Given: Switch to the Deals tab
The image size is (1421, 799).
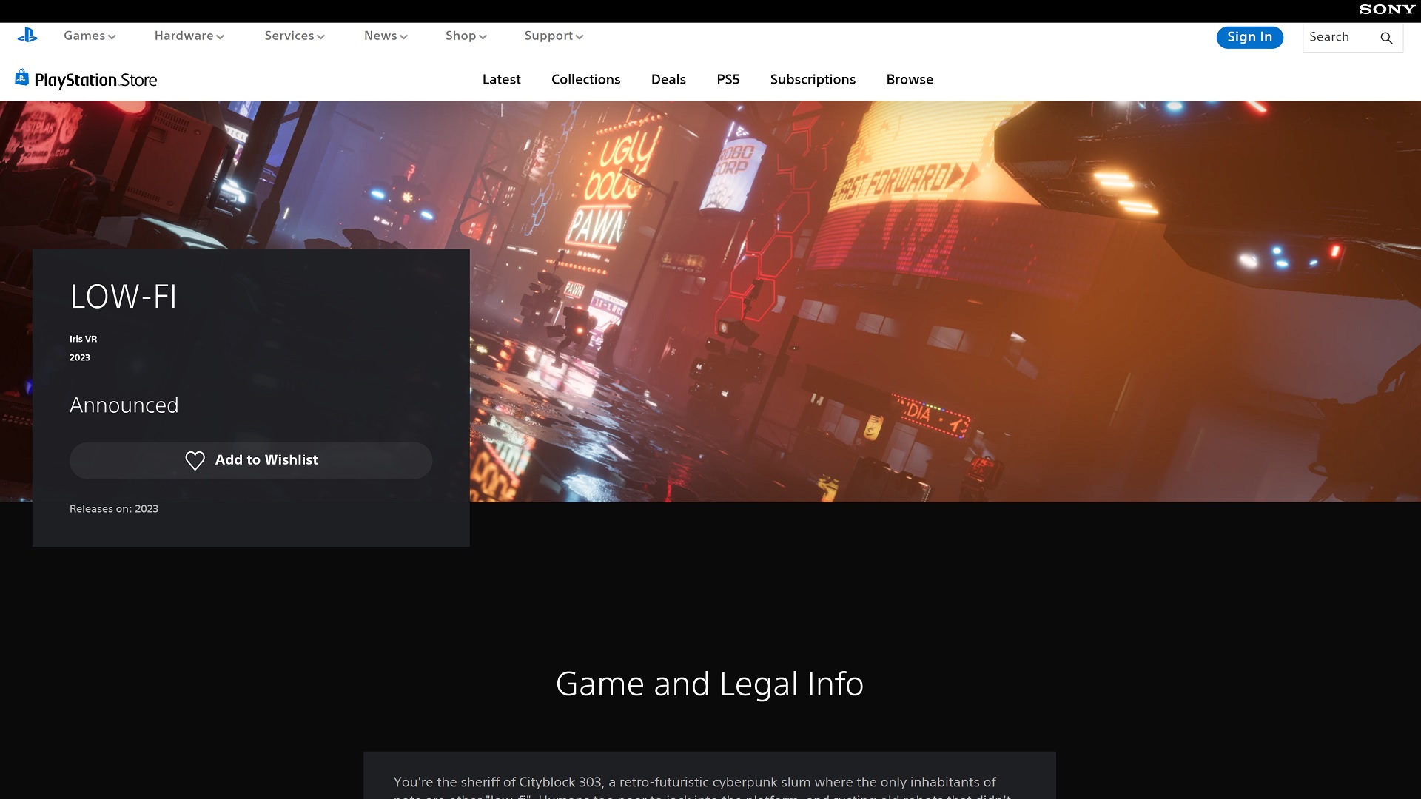Looking at the screenshot, I should (668, 79).
